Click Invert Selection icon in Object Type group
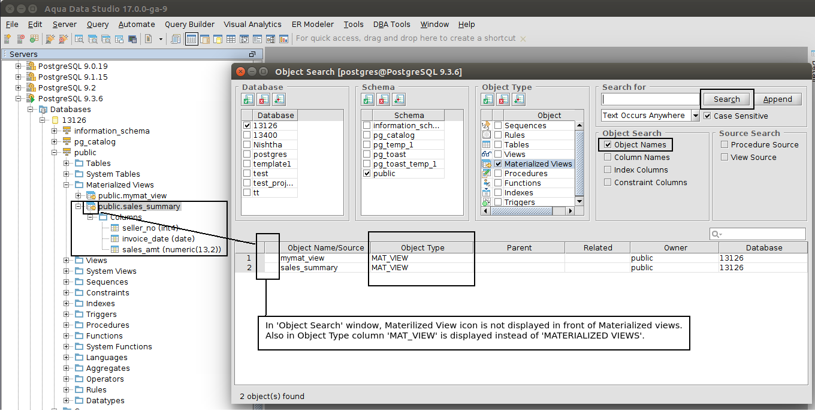This screenshot has width=815, height=411. pos(518,99)
